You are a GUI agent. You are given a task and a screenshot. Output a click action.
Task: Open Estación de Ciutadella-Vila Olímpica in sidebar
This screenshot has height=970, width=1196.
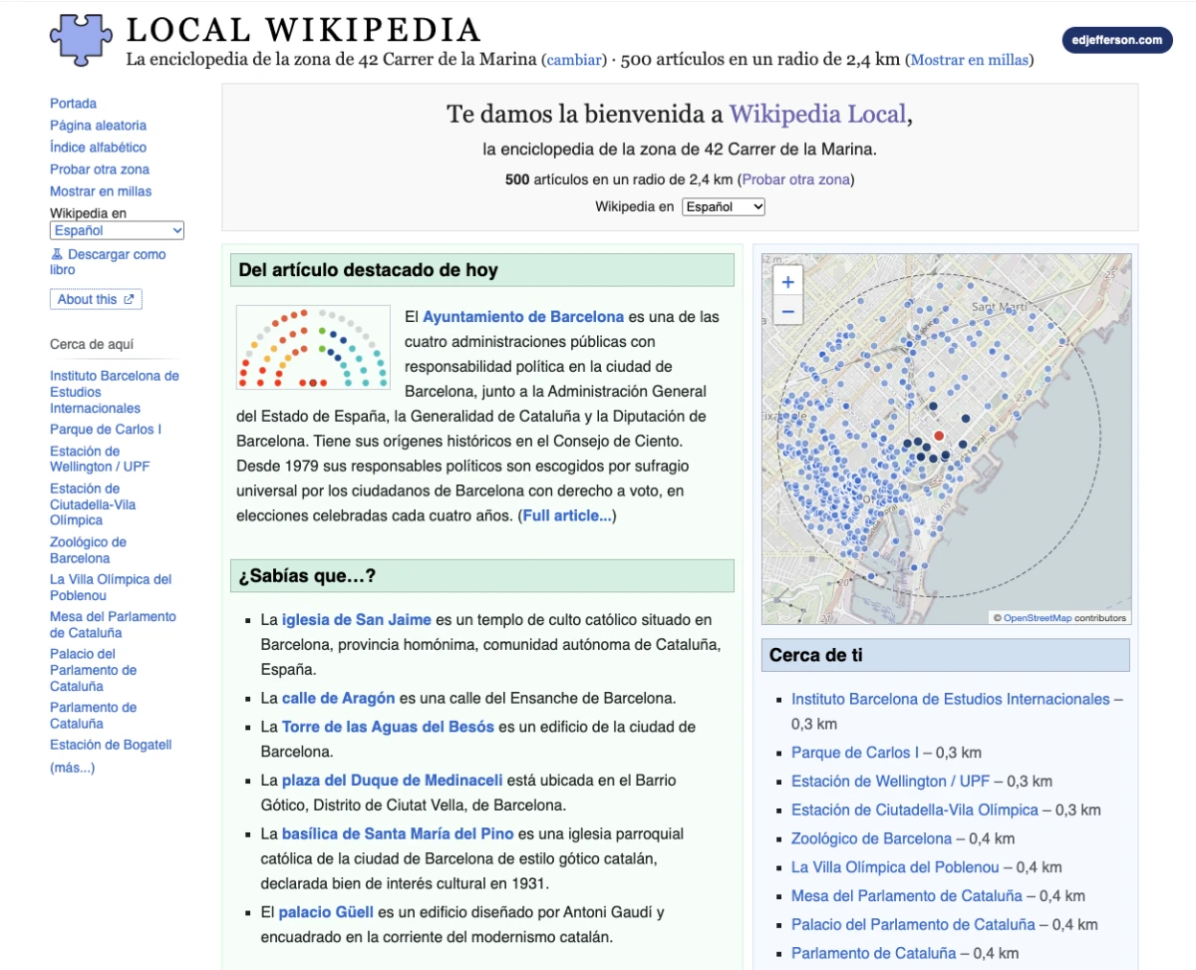(93, 504)
